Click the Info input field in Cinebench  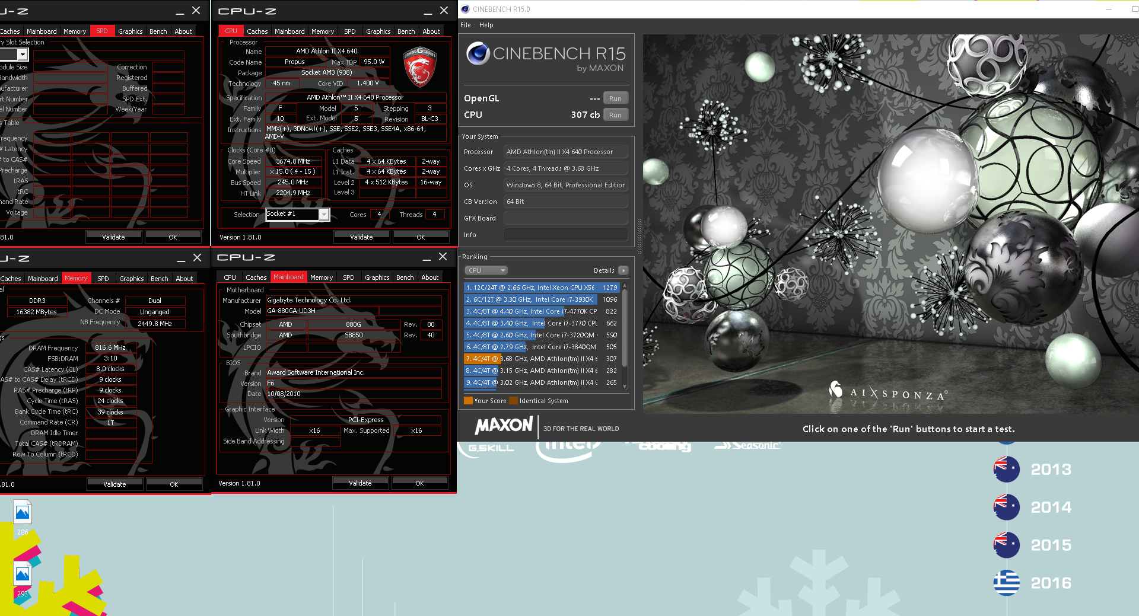click(x=565, y=235)
